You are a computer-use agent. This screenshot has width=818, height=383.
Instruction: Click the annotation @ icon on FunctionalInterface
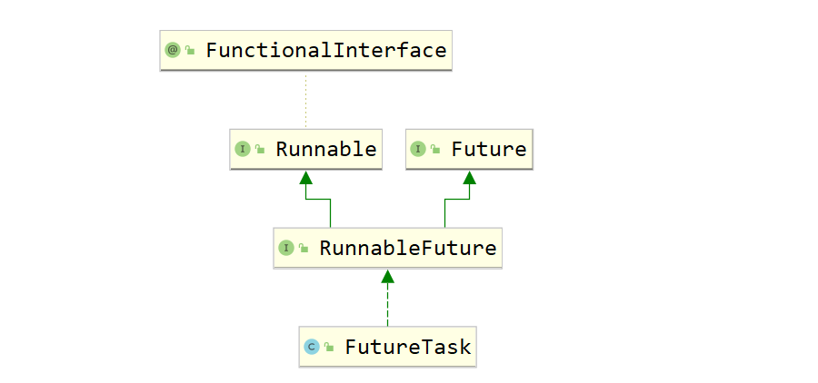[172, 51]
